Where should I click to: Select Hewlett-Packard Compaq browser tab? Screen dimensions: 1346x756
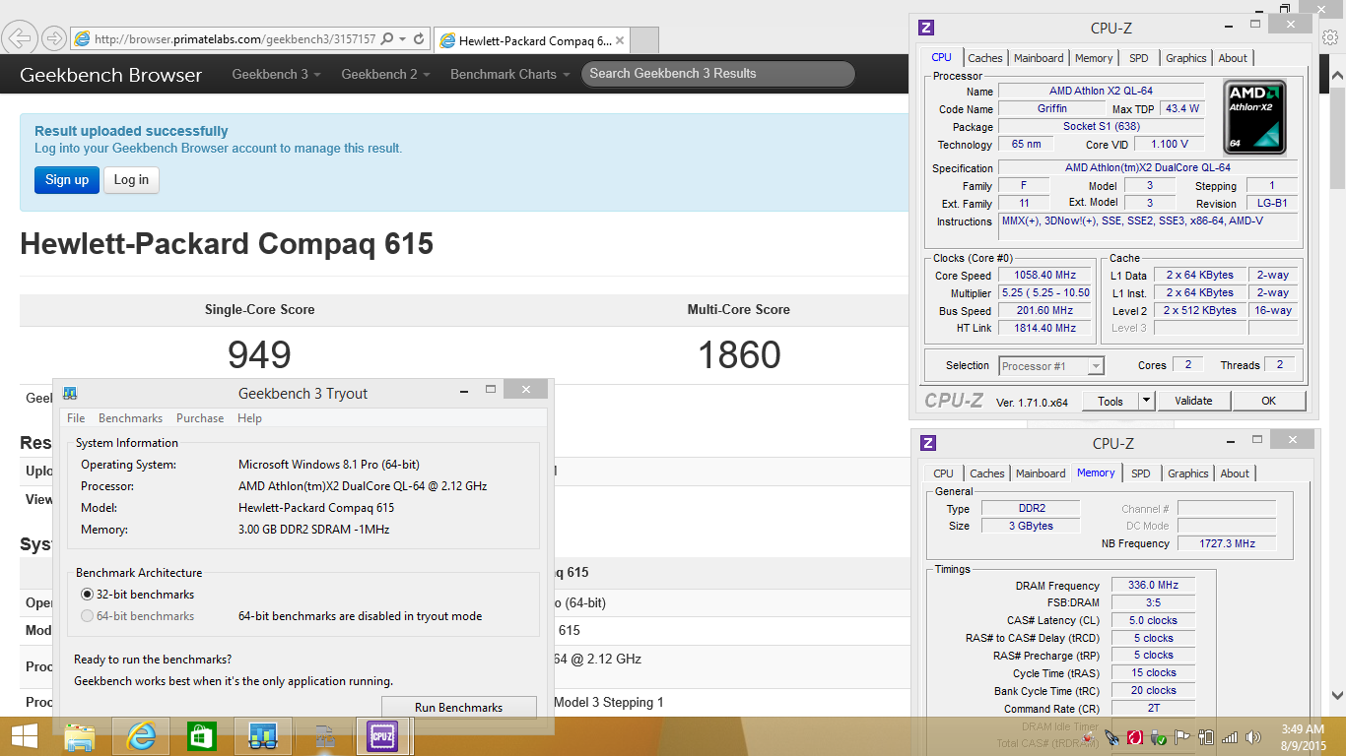click(530, 40)
